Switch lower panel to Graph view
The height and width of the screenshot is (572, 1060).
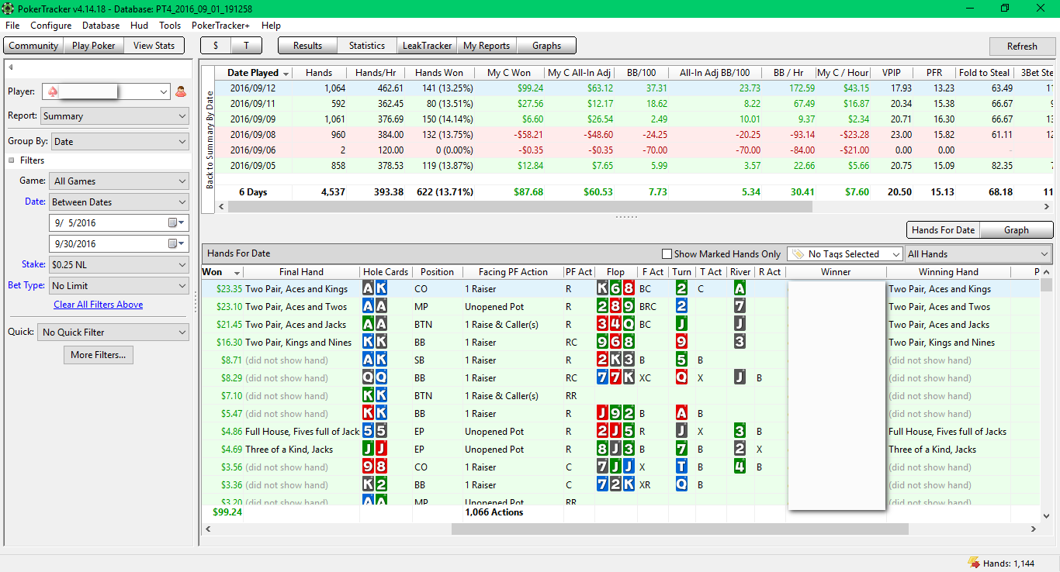click(x=1016, y=230)
